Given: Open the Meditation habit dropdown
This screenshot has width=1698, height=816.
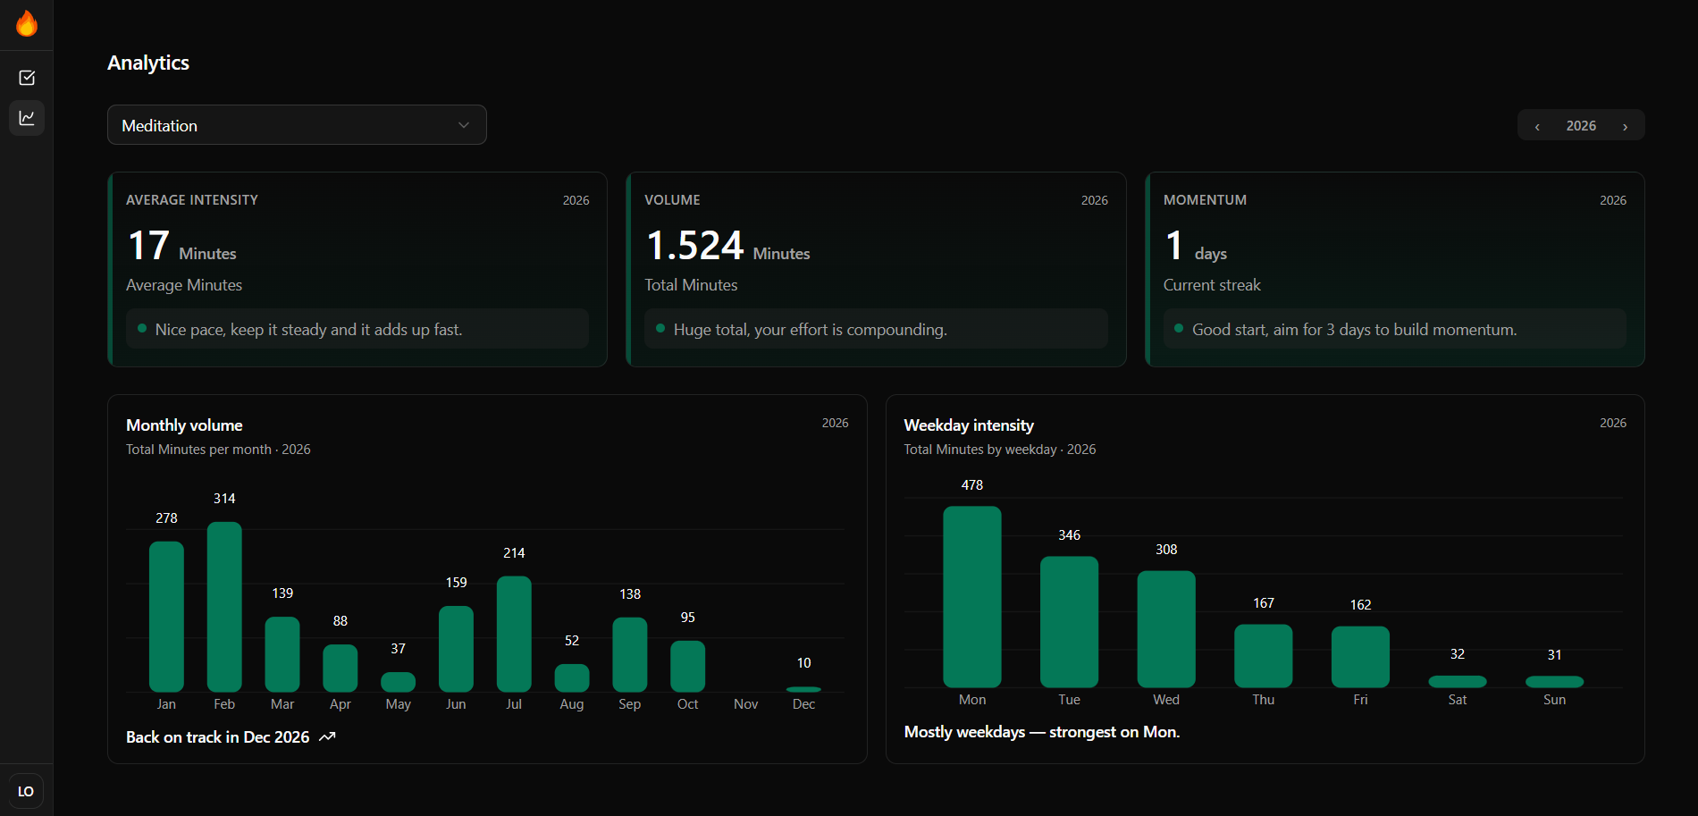Looking at the screenshot, I should (x=296, y=125).
